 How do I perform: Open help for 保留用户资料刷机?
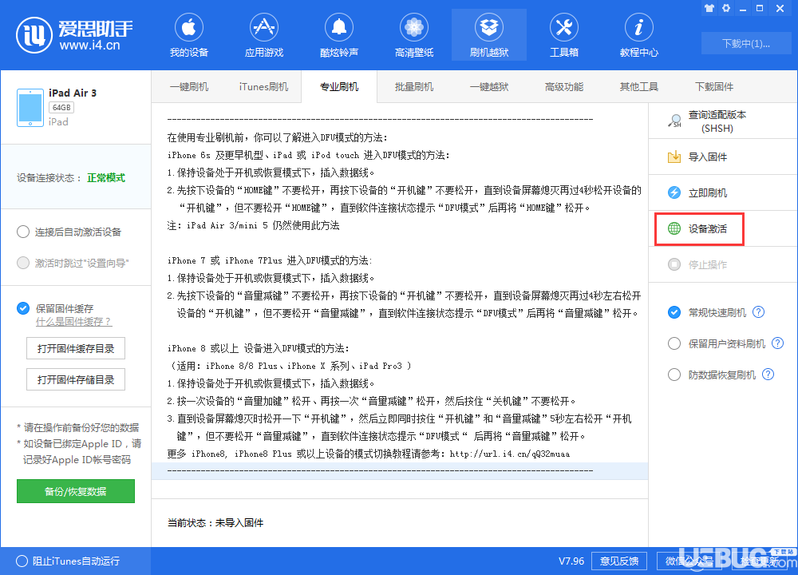pos(777,343)
